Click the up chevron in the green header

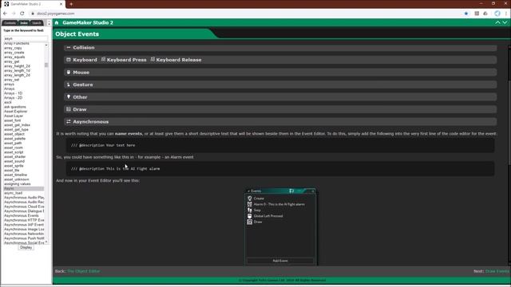pos(497,22)
